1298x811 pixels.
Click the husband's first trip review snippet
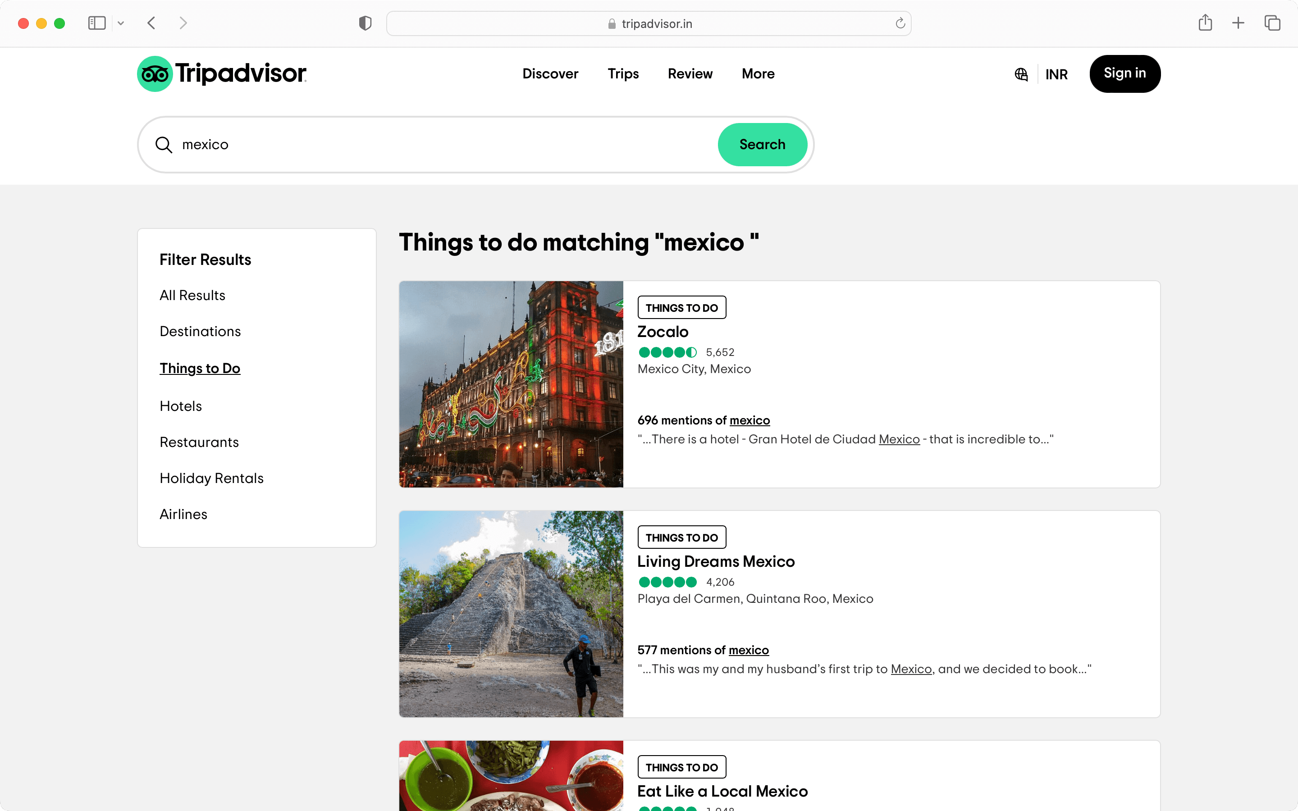[864, 669]
